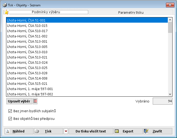Viewport: 177px width, 138px height.
Task: Click the Náhled preview button
Action: [x=19, y=131]
